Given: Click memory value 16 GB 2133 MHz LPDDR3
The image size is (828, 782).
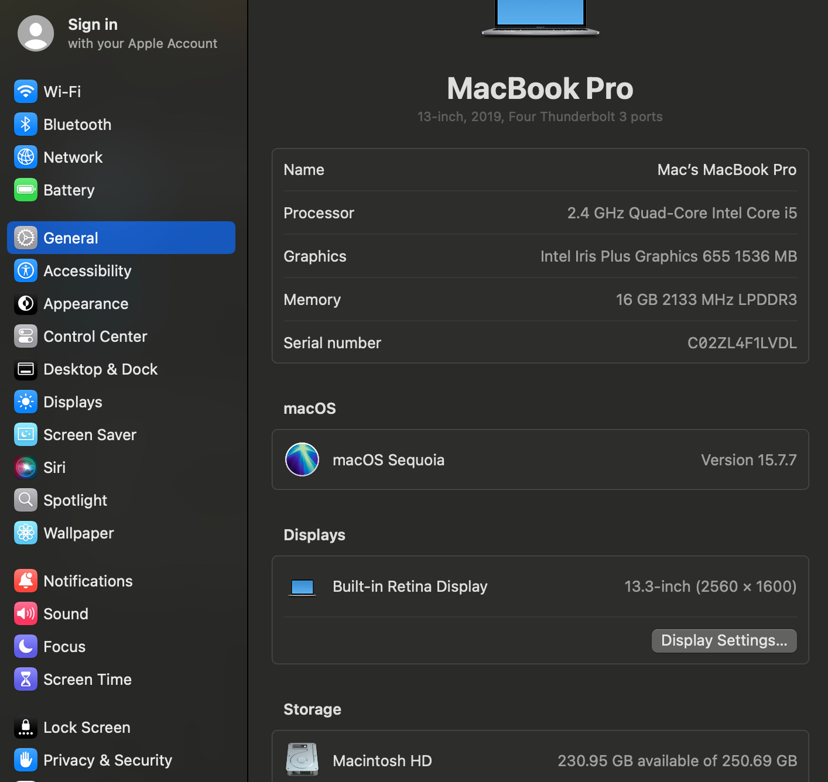Looking at the screenshot, I should click(x=706, y=300).
